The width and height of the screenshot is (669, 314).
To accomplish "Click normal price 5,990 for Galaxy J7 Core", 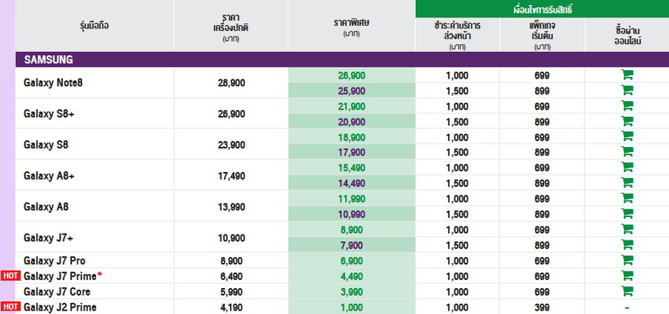I will click(x=232, y=292).
